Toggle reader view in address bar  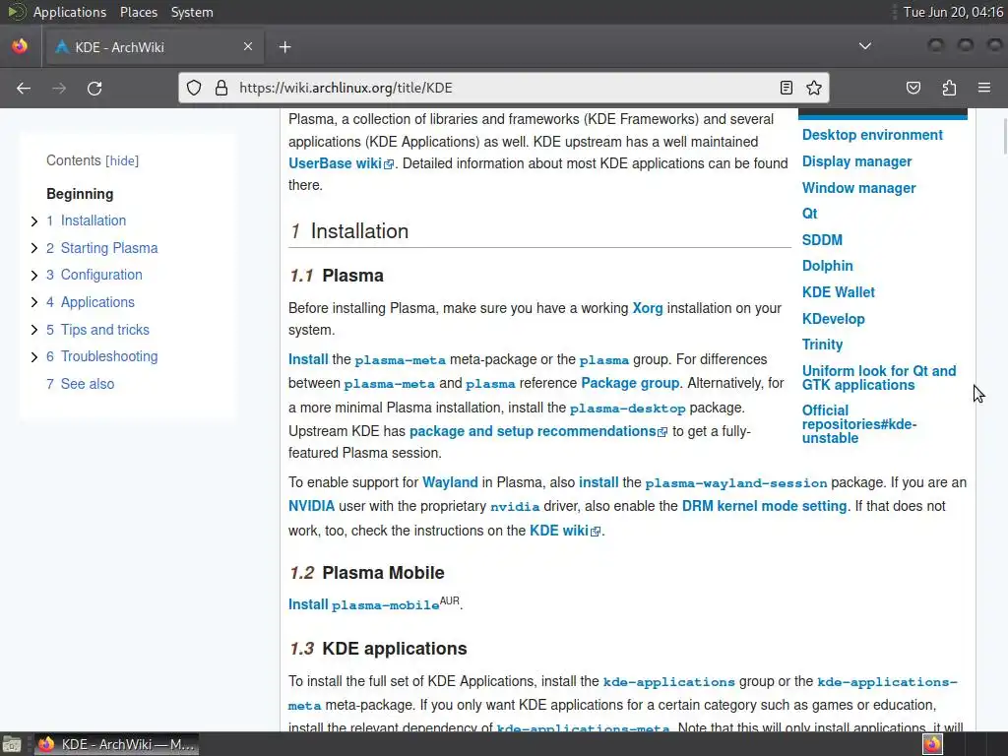pyautogui.click(x=786, y=88)
